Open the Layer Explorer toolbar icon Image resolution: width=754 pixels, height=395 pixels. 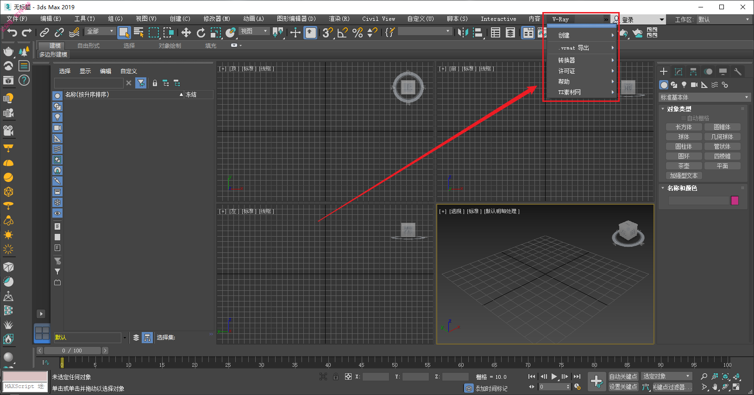point(510,32)
